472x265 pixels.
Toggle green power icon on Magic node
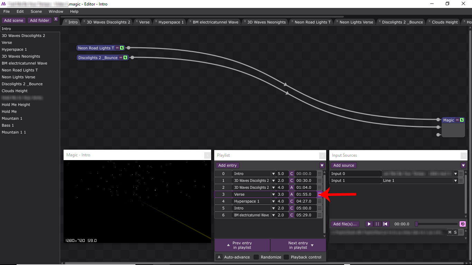(x=462, y=120)
